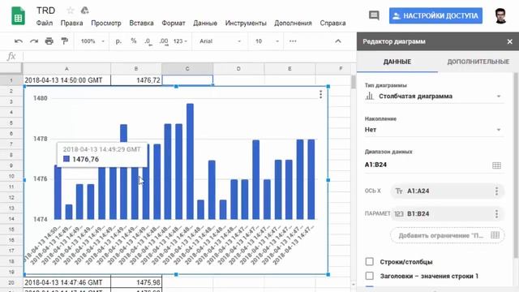Open the Arial font dropdown
Viewport: 519px width, 292px height.
point(220,41)
